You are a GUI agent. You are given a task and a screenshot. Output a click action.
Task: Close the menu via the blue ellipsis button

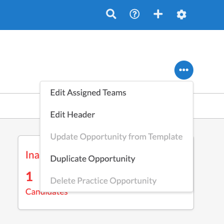click(184, 70)
